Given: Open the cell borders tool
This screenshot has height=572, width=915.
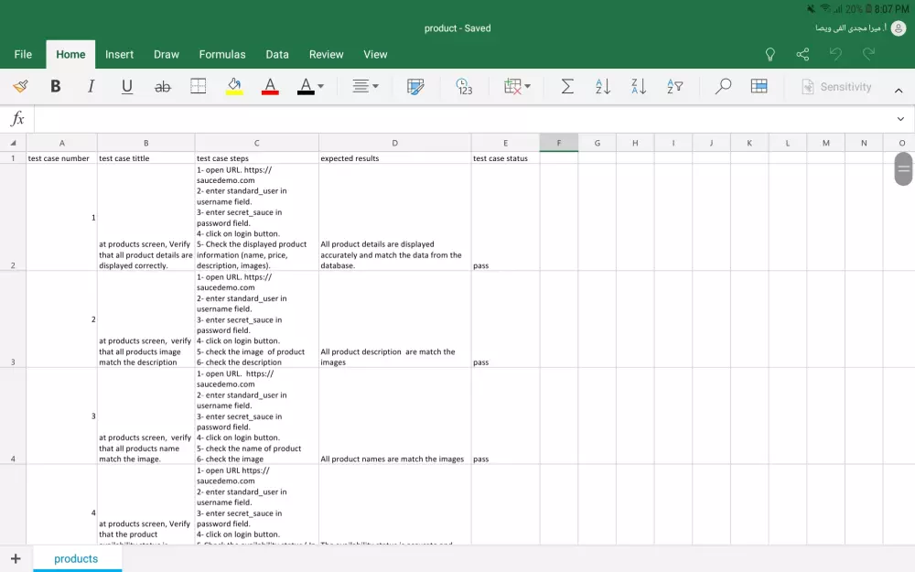Looking at the screenshot, I should 199,86.
